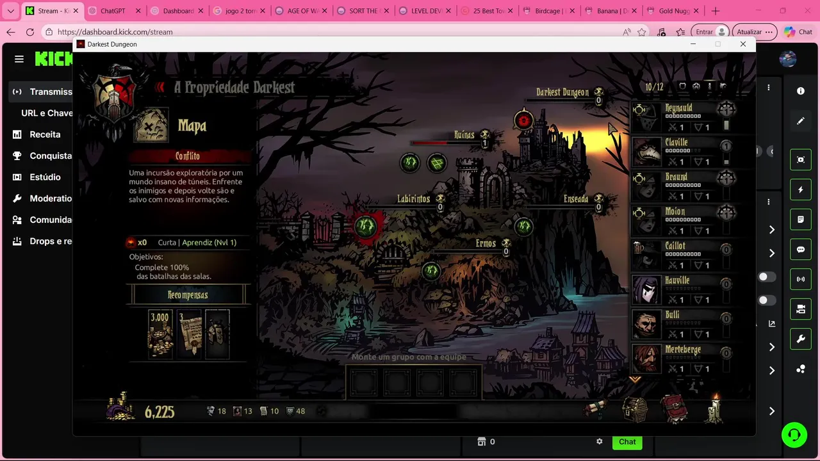This screenshot has width=820, height=461.
Task: Click the pencil edit icon in Kick rail
Action: click(x=801, y=120)
